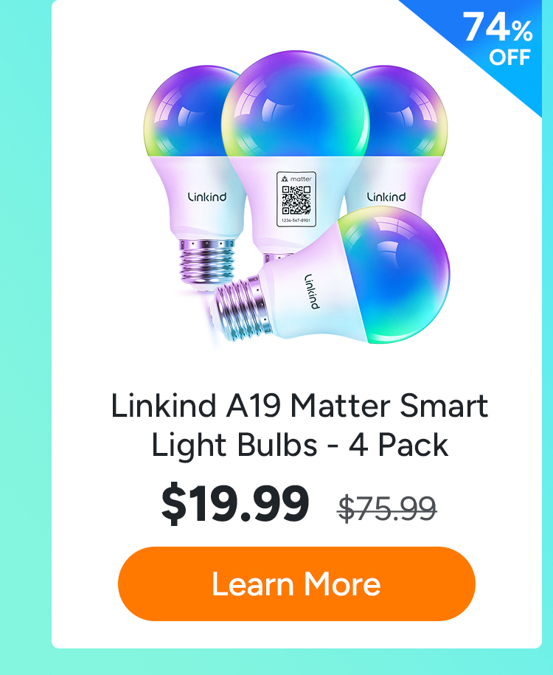Screen dimensions: 553x675
Task: Click the serial number 1234-567-8901 under the QR code
Action: coord(296,221)
